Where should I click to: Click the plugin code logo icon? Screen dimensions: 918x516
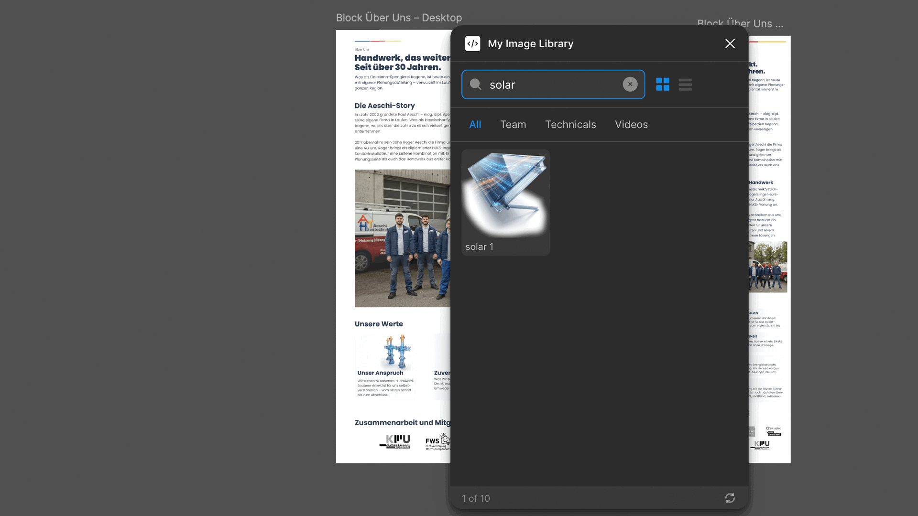(472, 43)
